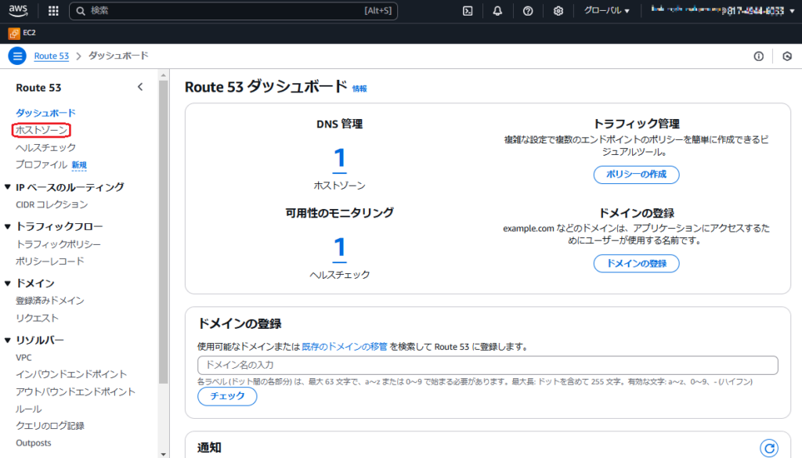The height and width of the screenshot is (458, 802).
Task: Open プロファイル in the sidebar
Action: coord(42,164)
